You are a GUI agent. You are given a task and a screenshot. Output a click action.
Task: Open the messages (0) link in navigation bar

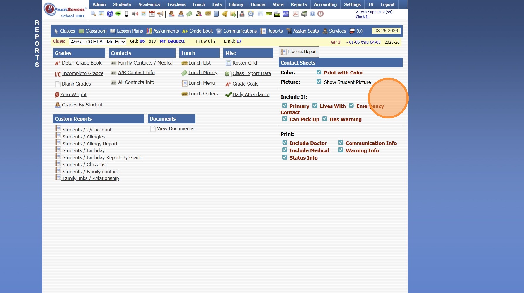359,31
